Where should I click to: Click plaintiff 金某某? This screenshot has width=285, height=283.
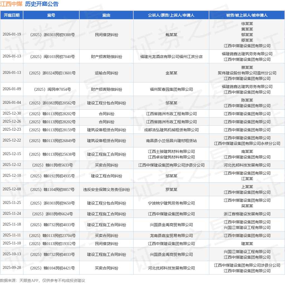pyautogui.click(x=171, y=73)
